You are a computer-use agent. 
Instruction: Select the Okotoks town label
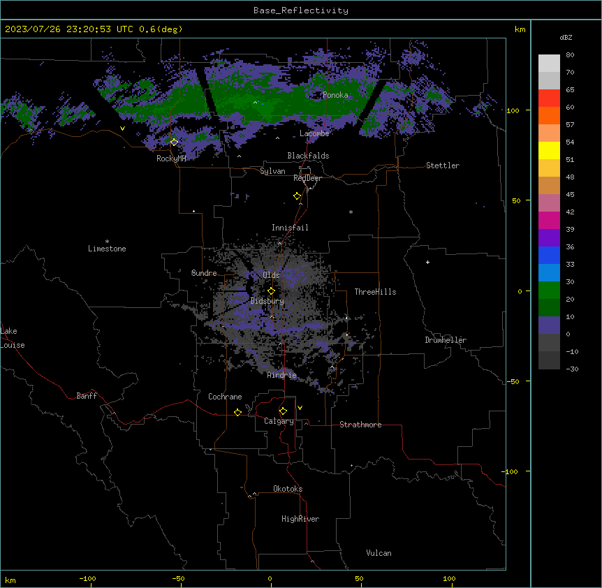pos(288,489)
